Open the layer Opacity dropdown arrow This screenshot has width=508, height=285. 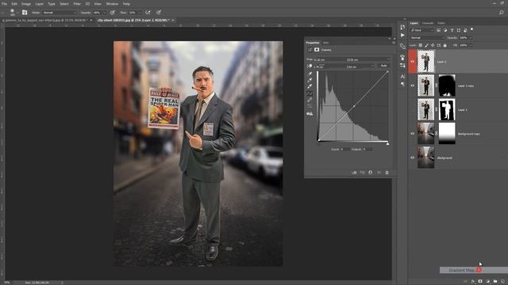coord(471,38)
